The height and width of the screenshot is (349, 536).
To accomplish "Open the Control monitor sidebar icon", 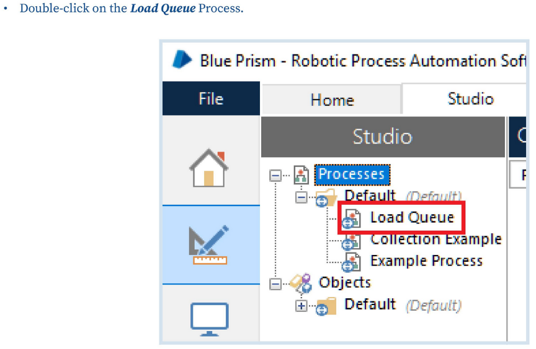I will [209, 318].
